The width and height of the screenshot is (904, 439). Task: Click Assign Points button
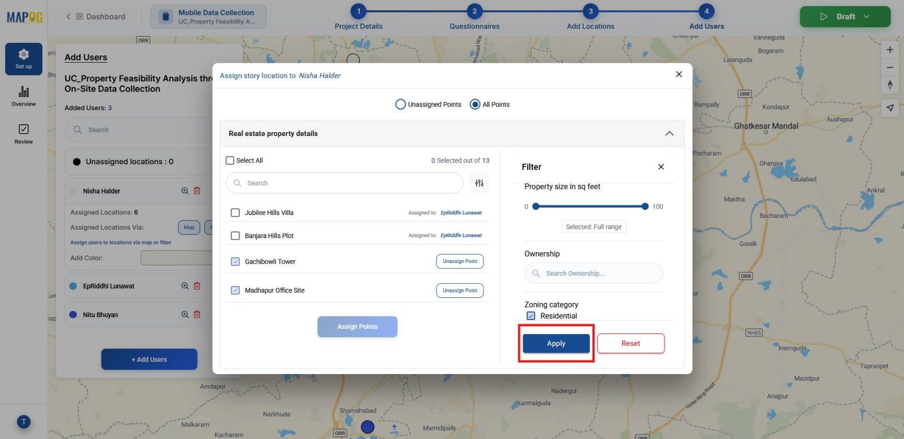tap(357, 327)
